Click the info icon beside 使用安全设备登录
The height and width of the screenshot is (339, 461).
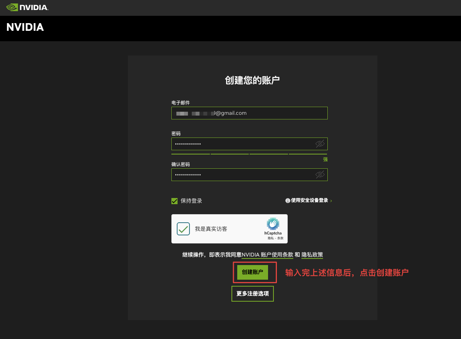(x=288, y=201)
